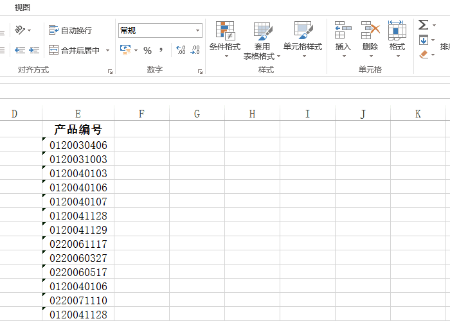The image size is (450, 321).
Task: Click 插入 insert cells icon
Action: (343, 30)
